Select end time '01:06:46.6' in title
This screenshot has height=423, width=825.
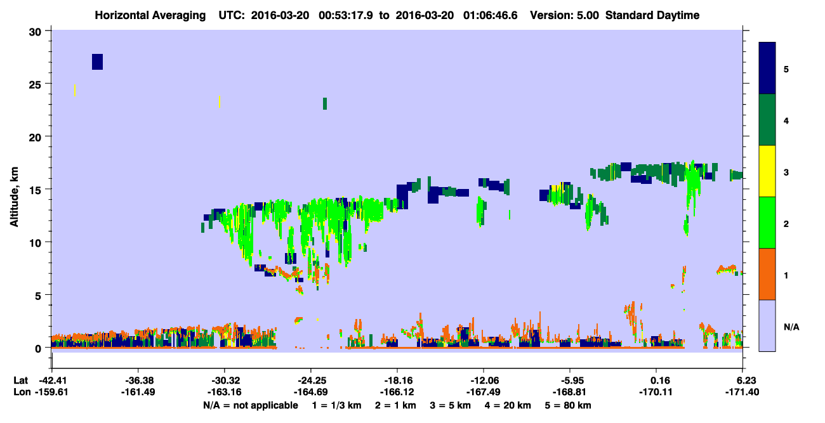(x=490, y=15)
